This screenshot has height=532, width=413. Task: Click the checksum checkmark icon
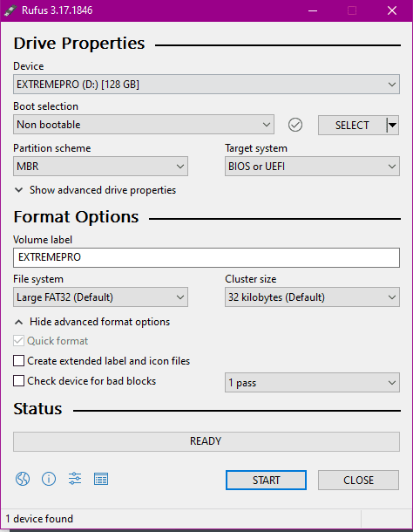pyautogui.click(x=295, y=125)
